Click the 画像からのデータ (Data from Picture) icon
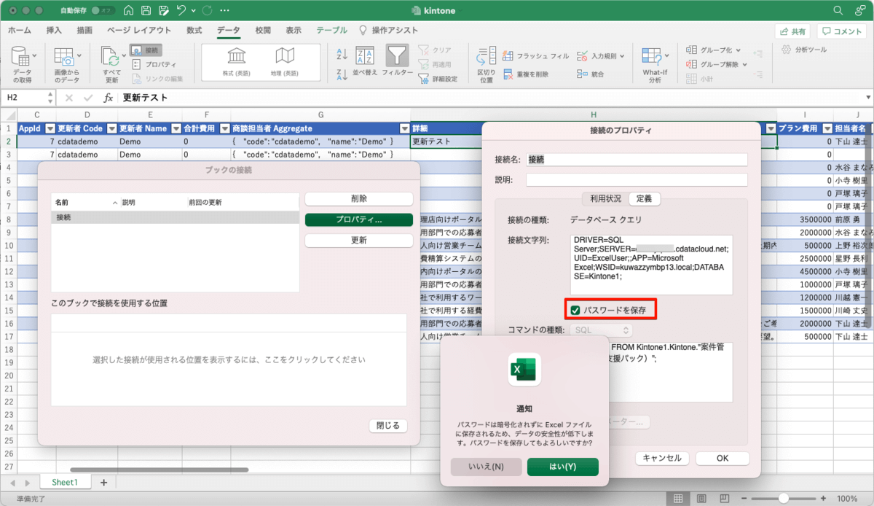Screen dimensions: 874x506 pos(66,64)
